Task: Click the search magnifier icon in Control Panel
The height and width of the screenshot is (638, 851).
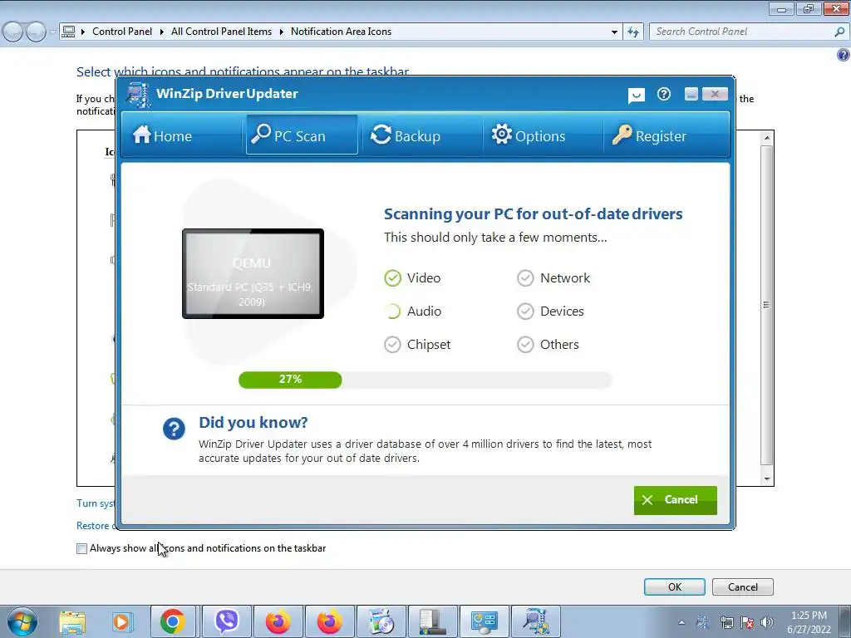Action: tap(839, 32)
